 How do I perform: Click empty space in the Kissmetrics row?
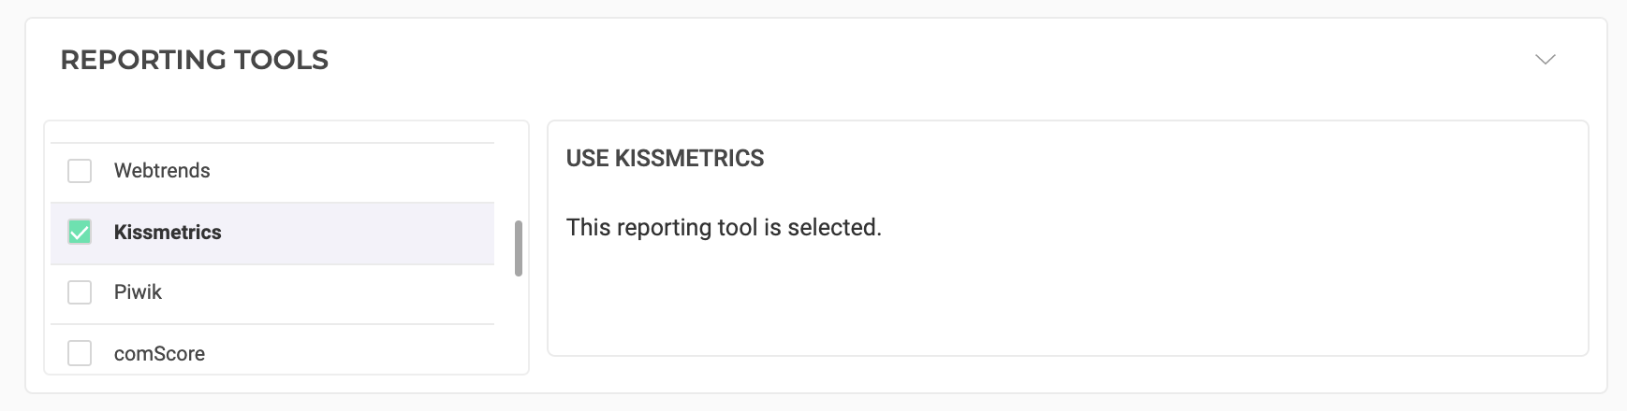(x=365, y=233)
